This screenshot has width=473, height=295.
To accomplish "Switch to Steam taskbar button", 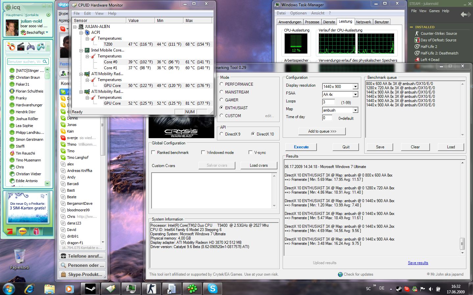I will tap(90, 289).
